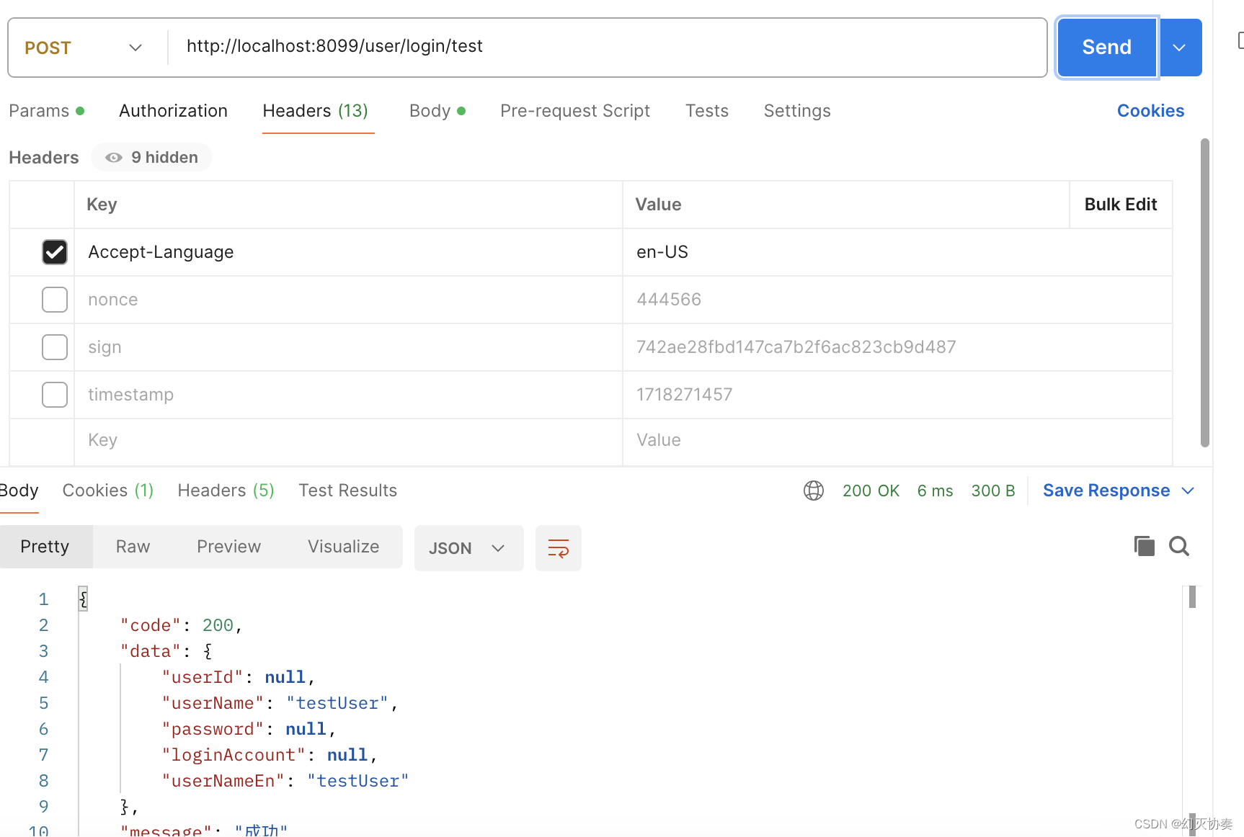Click the empty new header Value field
1244x837 pixels.
897,440
